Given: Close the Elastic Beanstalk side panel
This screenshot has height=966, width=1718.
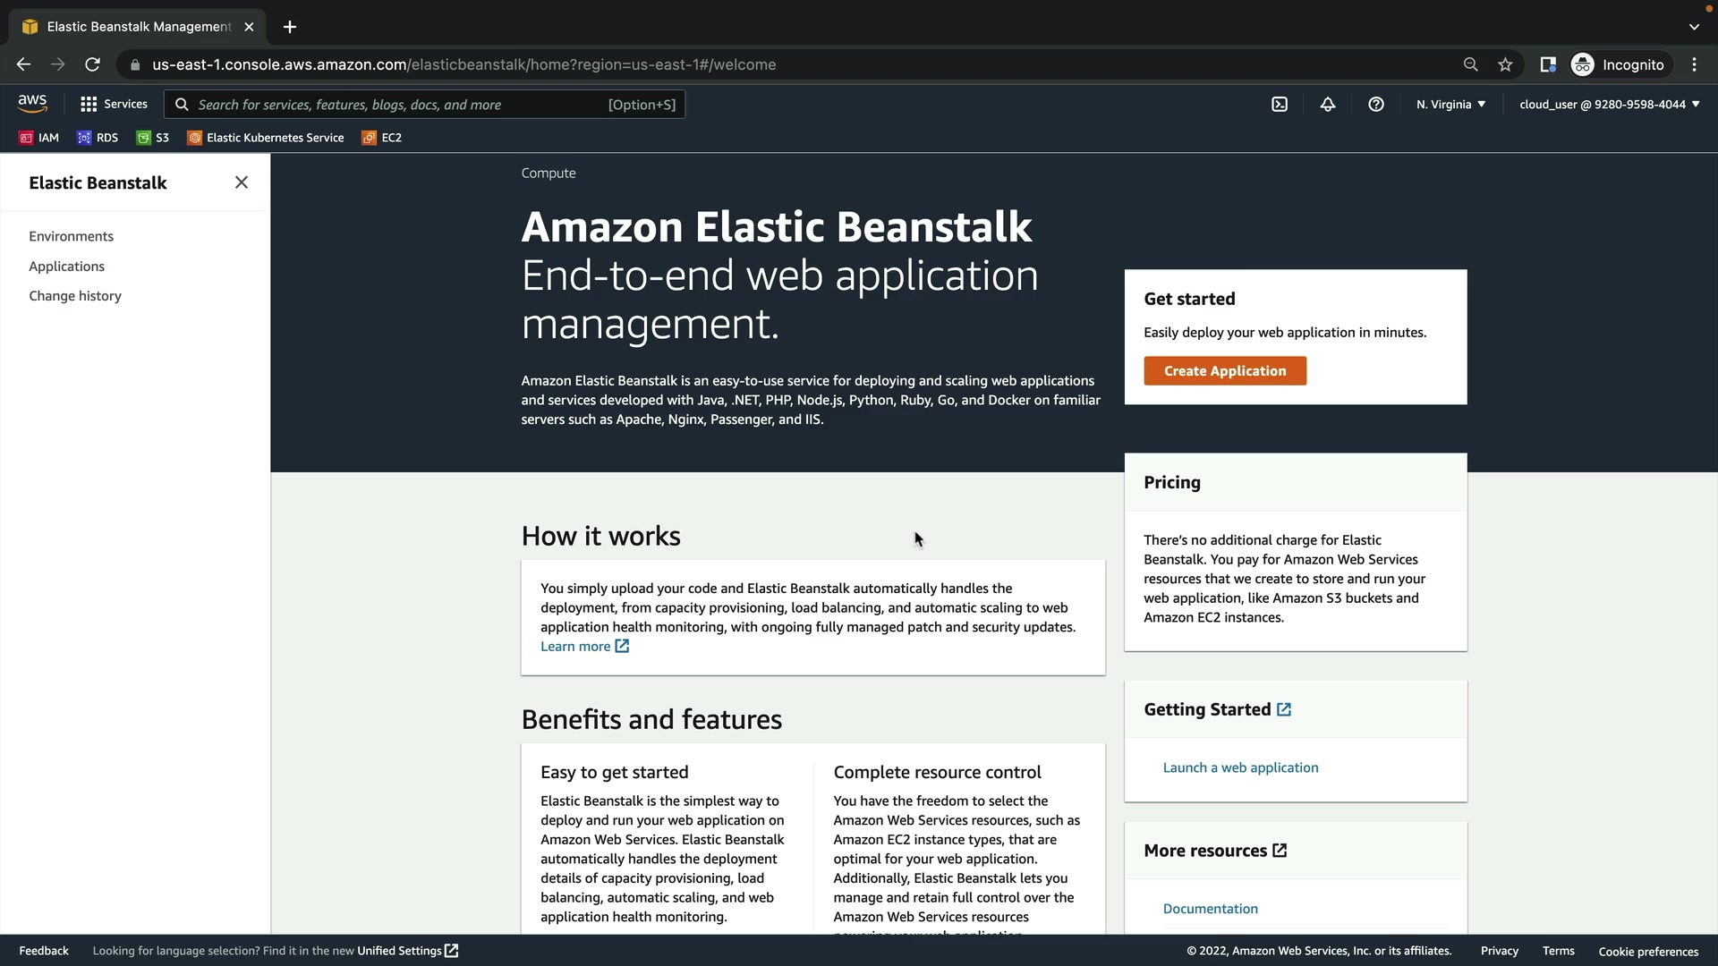Looking at the screenshot, I should tap(242, 182).
